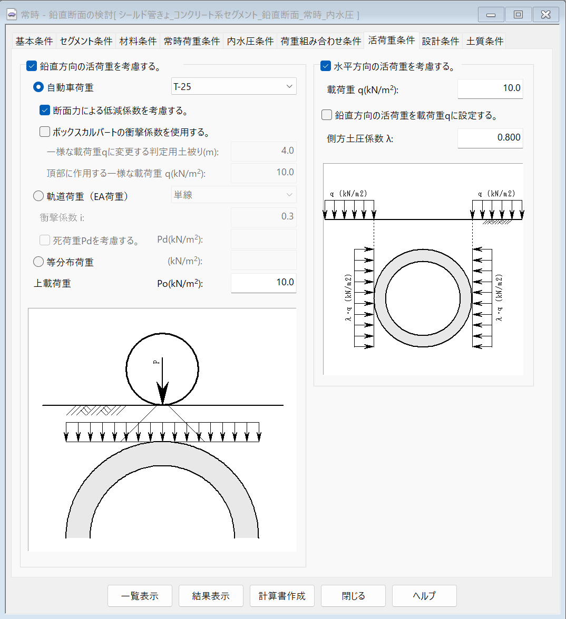Edit the 側方土圧係数 λ value field
Screen dimensions: 566x619
(490, 138)
